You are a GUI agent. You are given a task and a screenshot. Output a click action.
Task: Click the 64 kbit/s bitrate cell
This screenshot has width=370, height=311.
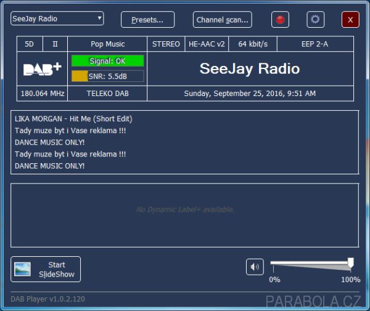tap(253, 44)
